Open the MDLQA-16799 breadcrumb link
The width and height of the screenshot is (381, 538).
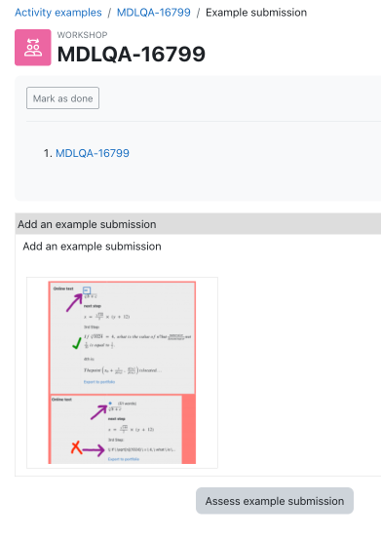[154, 13]
